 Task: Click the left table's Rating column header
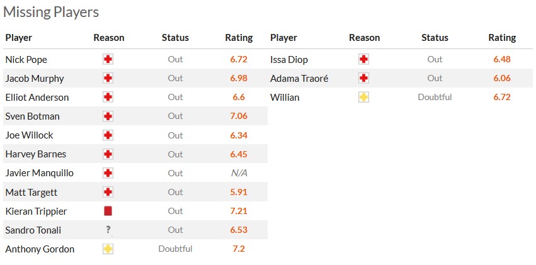pos(239,38)
